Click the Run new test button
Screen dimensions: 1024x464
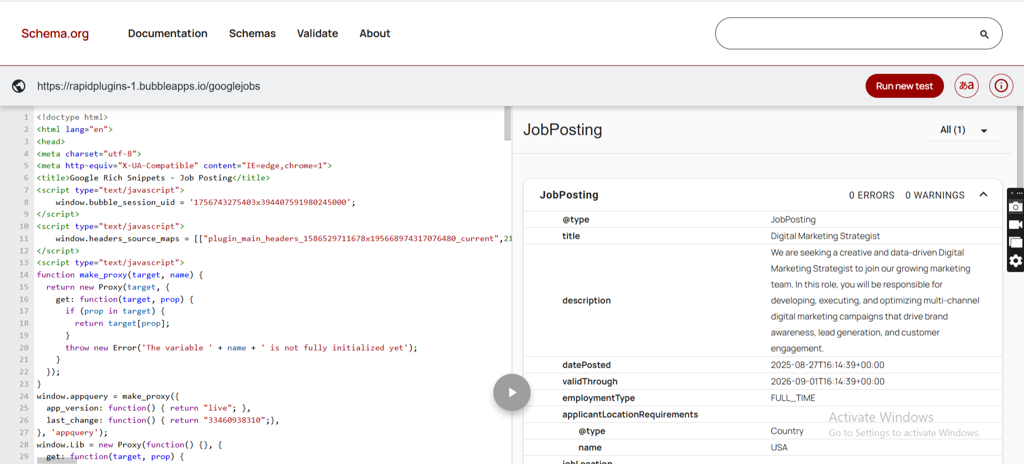pyautogui.click(x=904, y=86)
